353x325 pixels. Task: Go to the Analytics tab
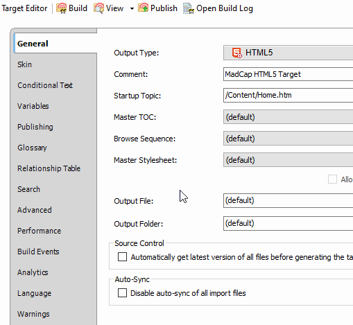tap(33, 272)
